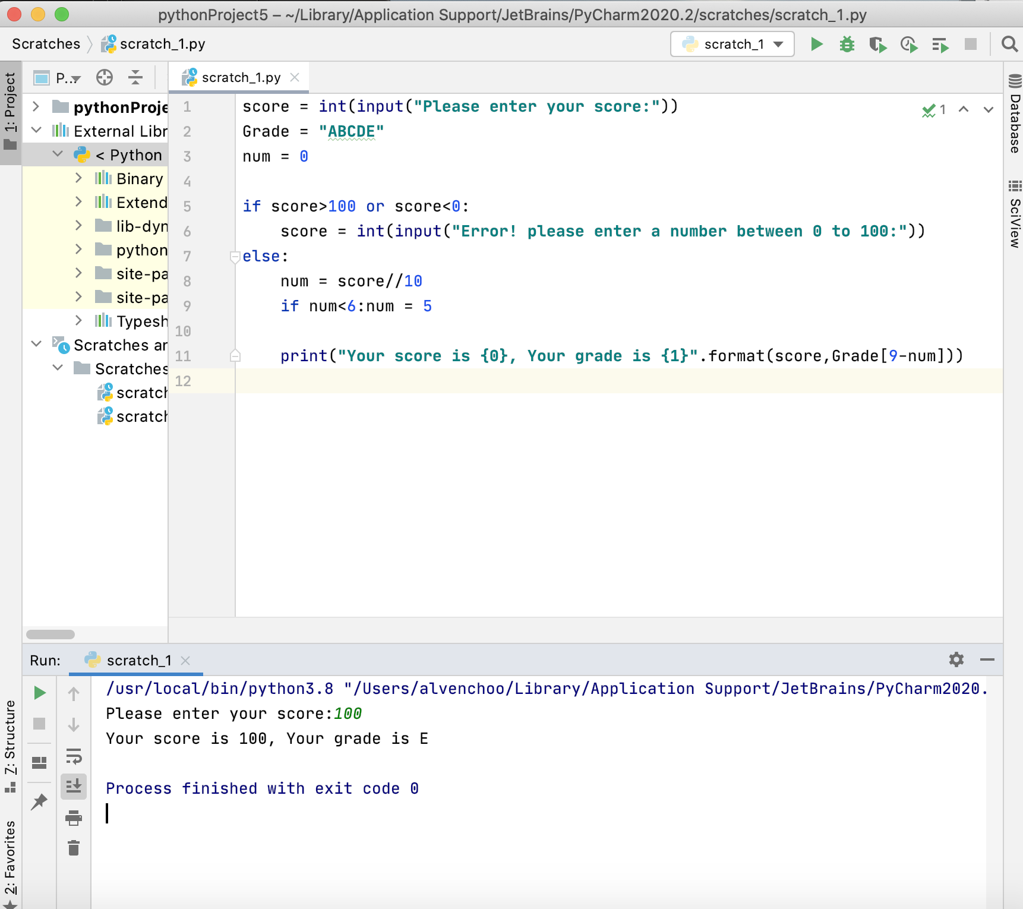Toggle fold end marker on line 11
Image resolution: width=1023 pixels, height=909 pixels.
click(235, 355)
